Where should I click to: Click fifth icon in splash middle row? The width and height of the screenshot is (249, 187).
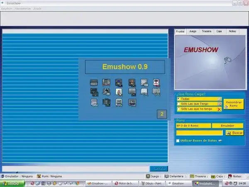point(144,92)
